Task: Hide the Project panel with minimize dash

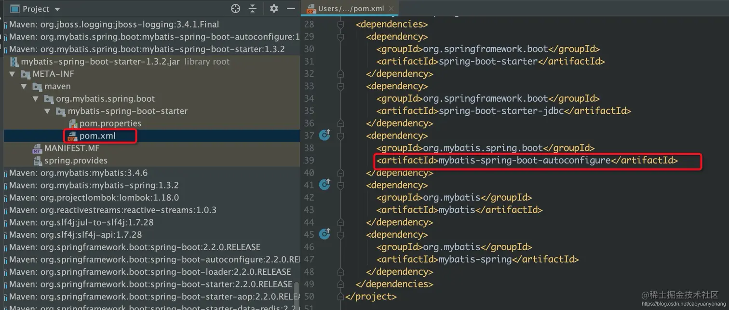Action: coord(291,9)
